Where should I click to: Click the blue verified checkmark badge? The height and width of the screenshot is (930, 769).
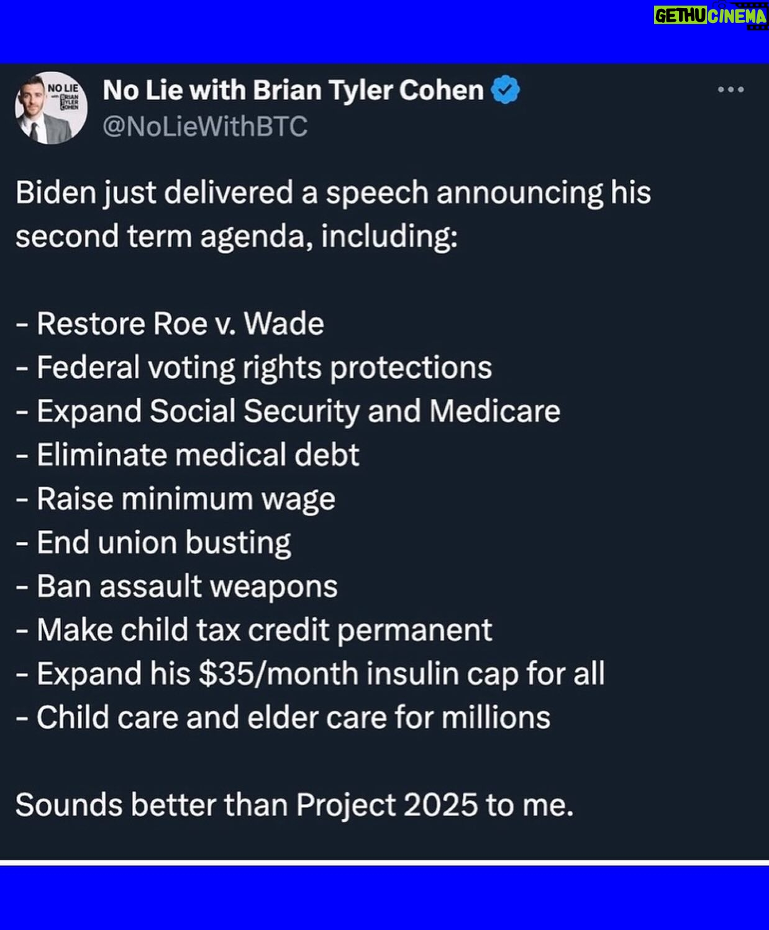[505, 90]
